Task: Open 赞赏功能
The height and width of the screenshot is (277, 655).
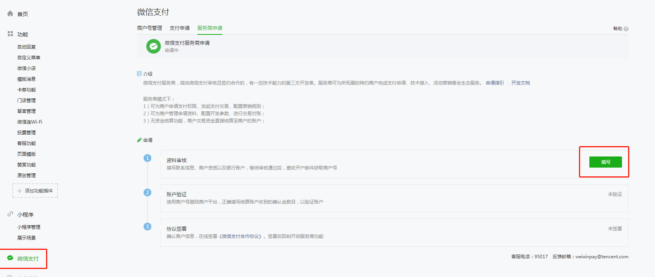Action: [x=26, y=165]
